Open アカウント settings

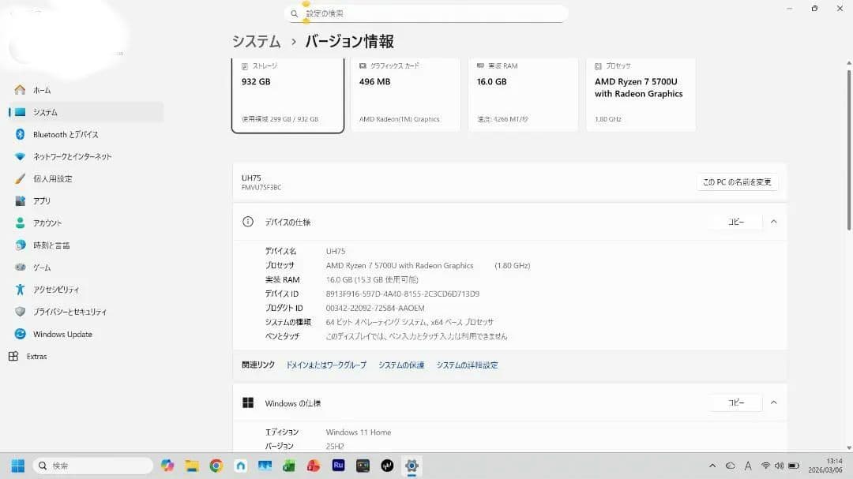pyautogui.click(x=86, y=223)
